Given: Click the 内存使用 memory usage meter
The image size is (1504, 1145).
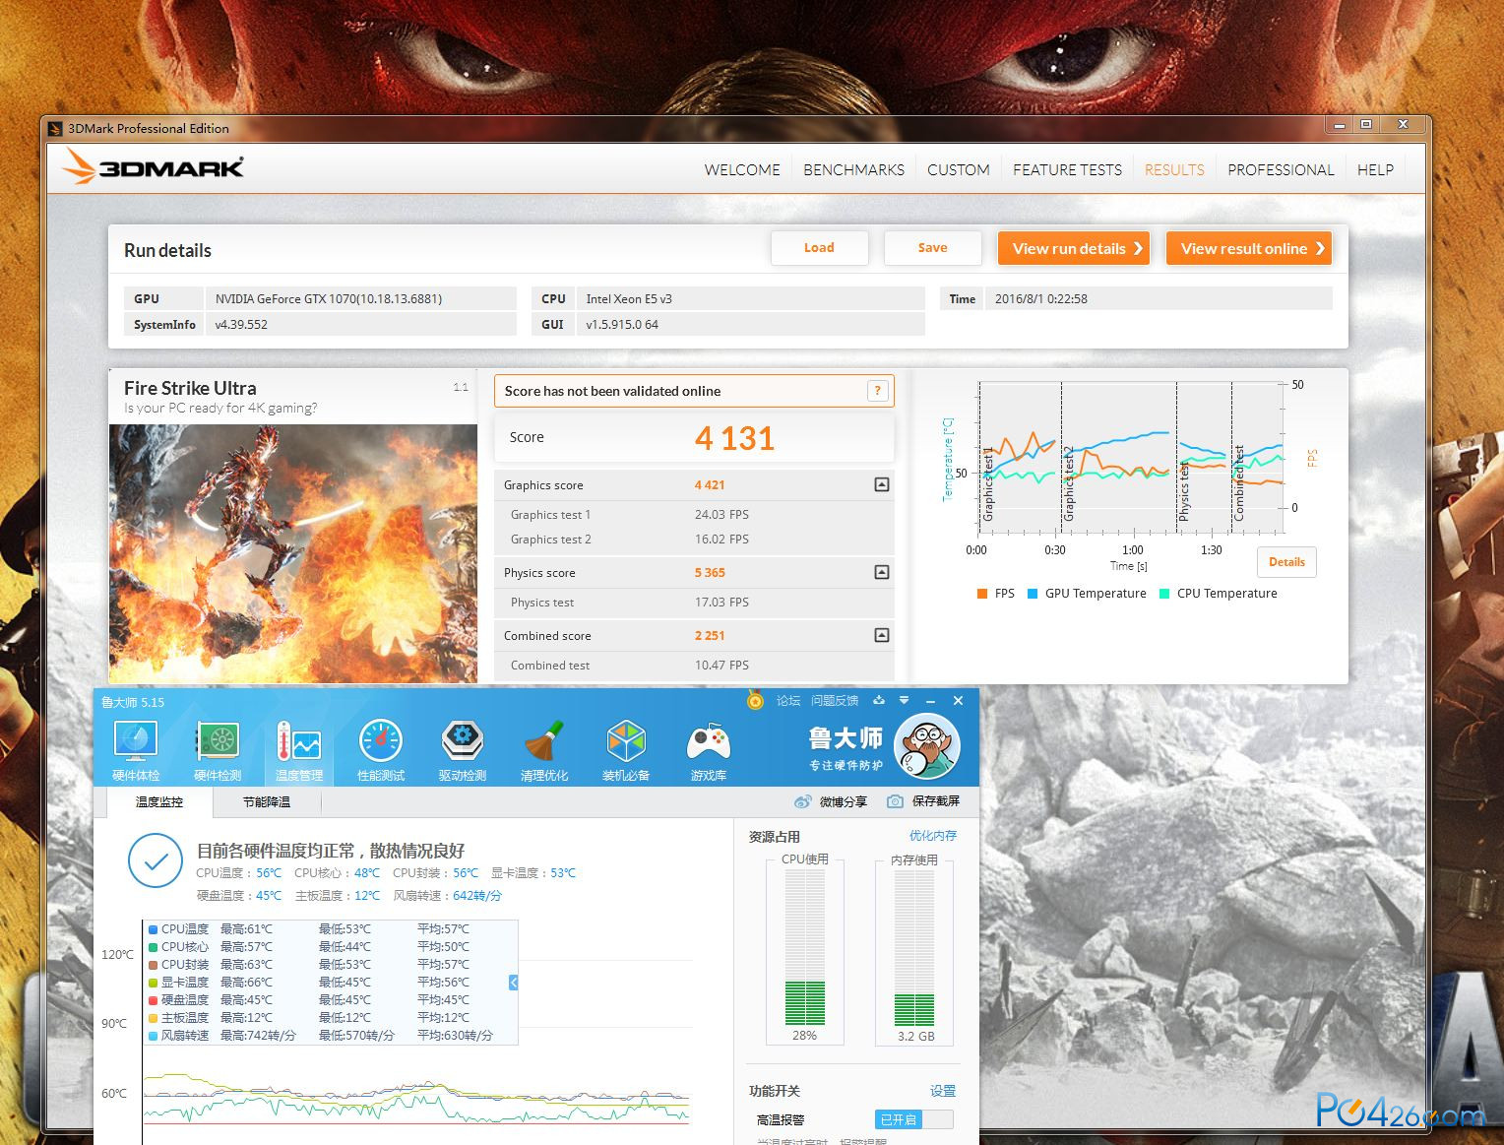Looking at the screenshot, I should tap(914, 947).
